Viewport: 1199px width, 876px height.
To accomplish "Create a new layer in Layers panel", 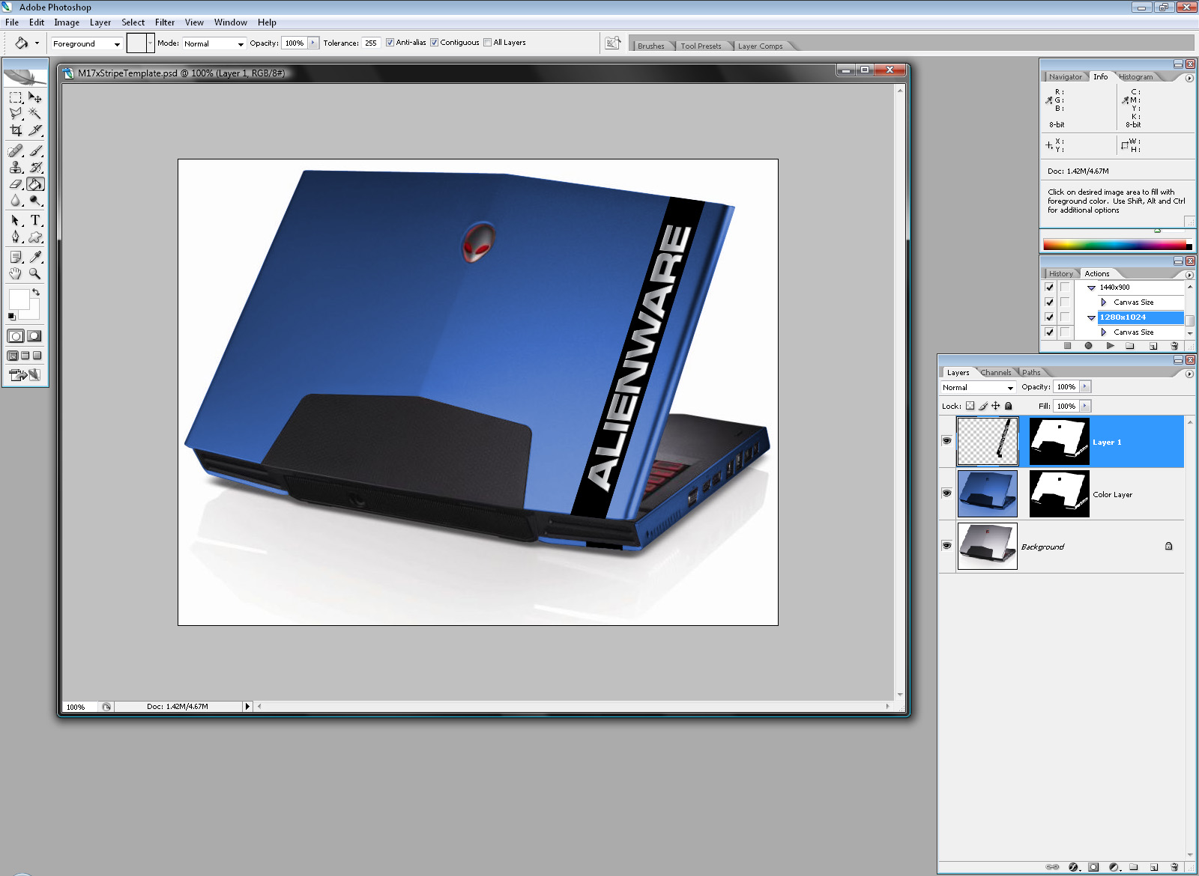I will [x=1154, y=867].
